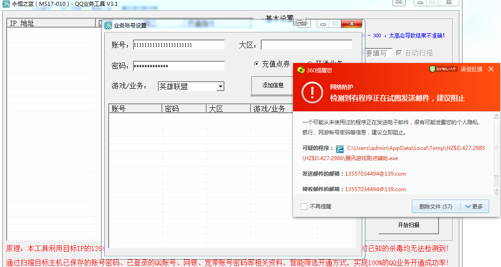The height and width of the screenshot is (267, 501).
Task: Click the double-arrow icon in main window title bar
Action: tap(399, 3)
